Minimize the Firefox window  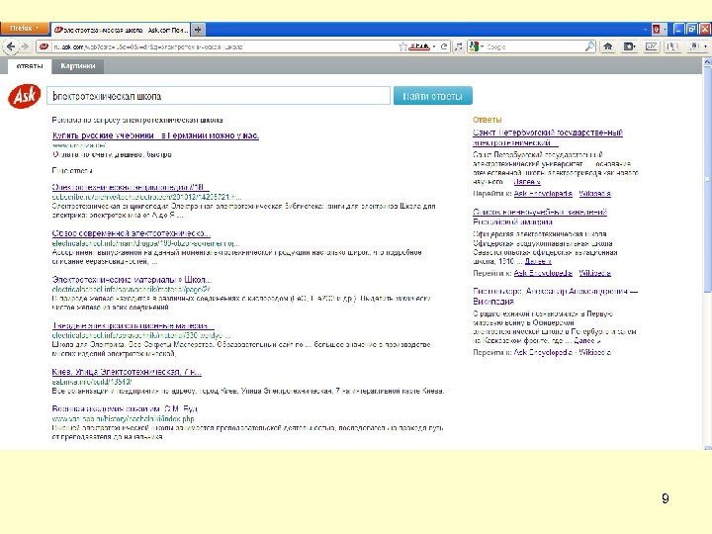pos(678,29)
